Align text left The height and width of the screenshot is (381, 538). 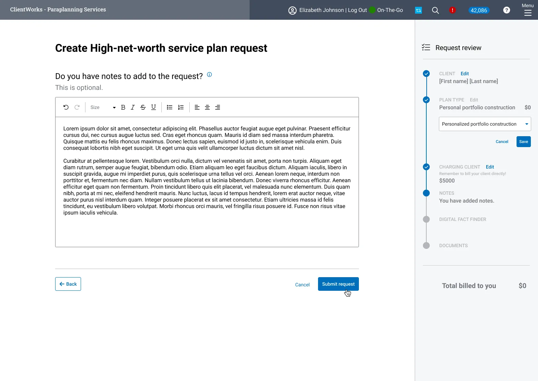click(197, 107)
